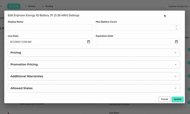Viewport: 190px width, 114px height.
Task: Click the Cancel button
Action: 164,99
